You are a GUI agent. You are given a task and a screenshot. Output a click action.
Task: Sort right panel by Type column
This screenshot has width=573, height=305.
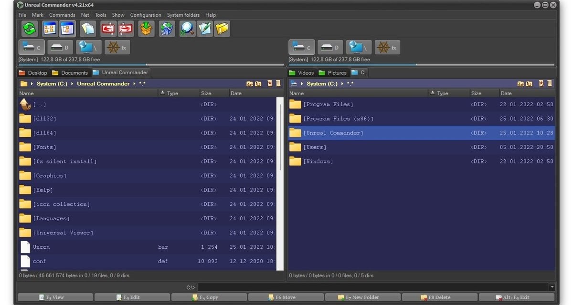449,93
